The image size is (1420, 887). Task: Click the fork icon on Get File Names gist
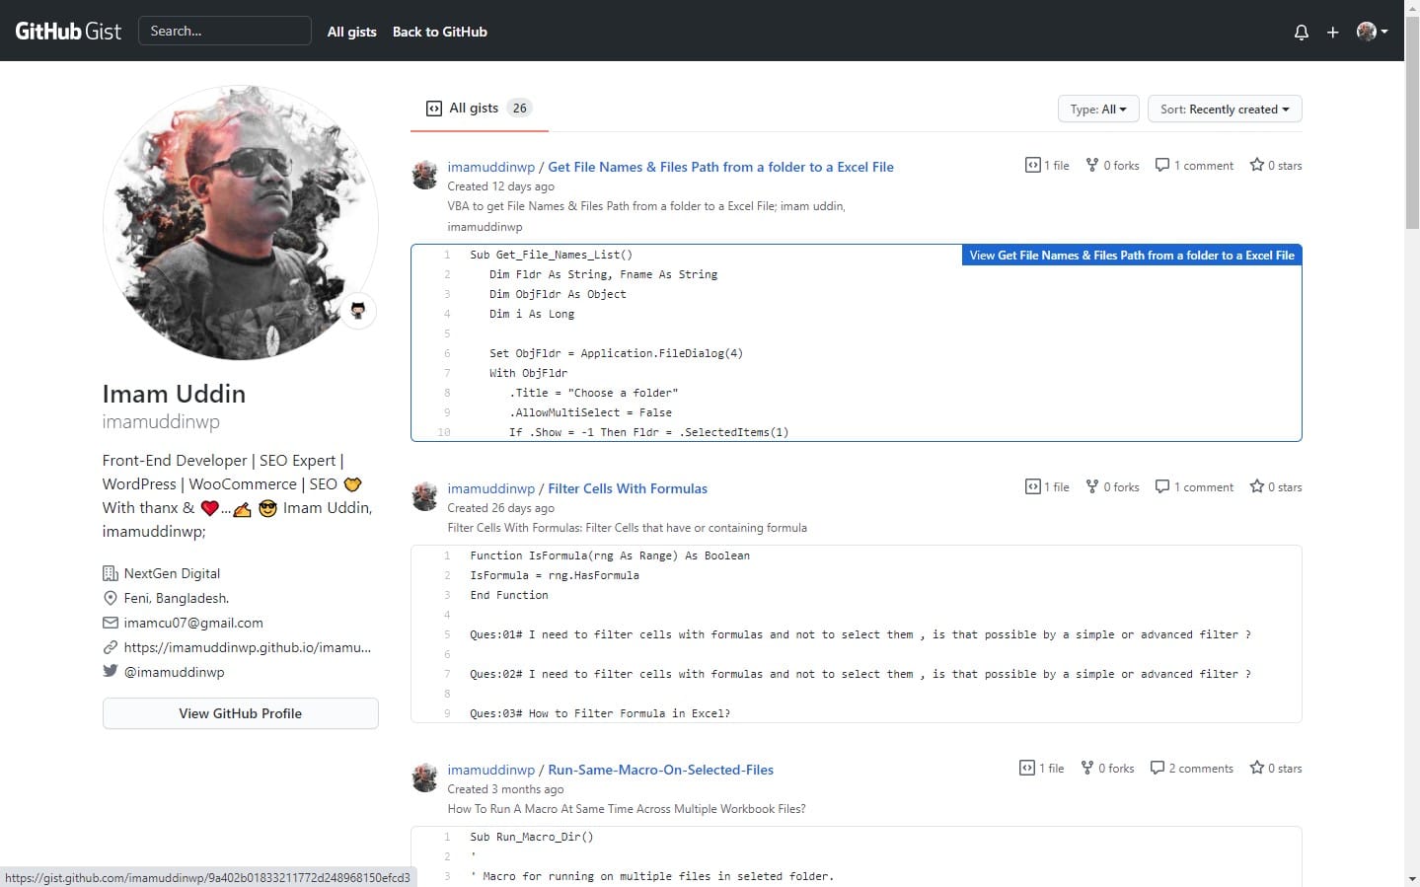tap(1091, 165)
